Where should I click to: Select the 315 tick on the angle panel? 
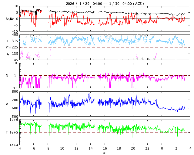coord(15,41)
